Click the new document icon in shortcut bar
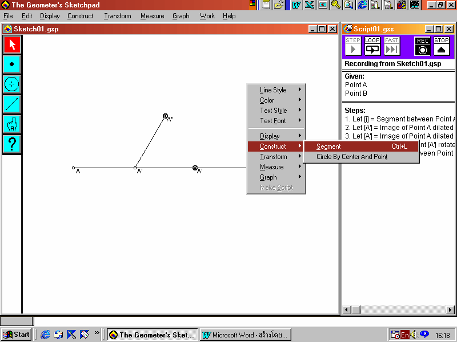This screenshot has width=457, height=342. (266, 5)
